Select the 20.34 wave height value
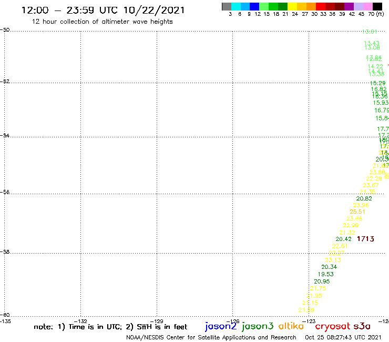The height and width of the screenshot is (342, 389). click(329, 267)
